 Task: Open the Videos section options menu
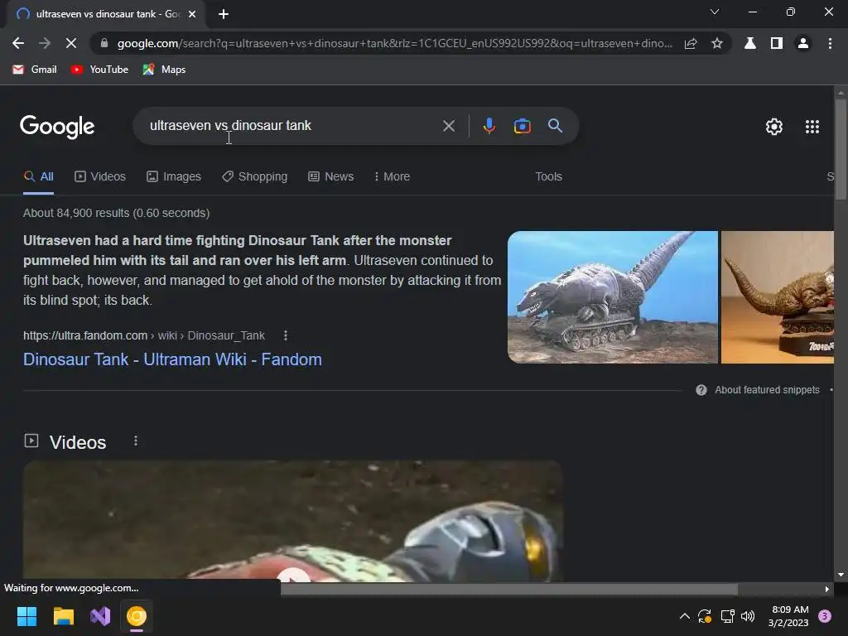click(136, 441)
